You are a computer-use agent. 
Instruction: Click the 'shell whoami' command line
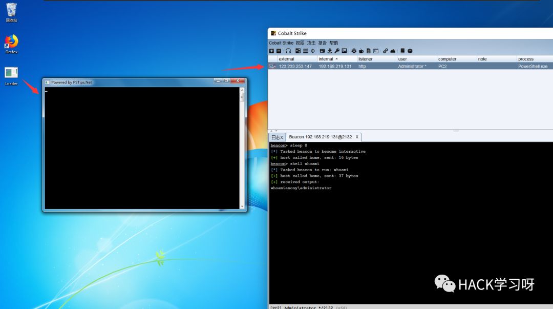pyautogui.click(x=295, y=163)
